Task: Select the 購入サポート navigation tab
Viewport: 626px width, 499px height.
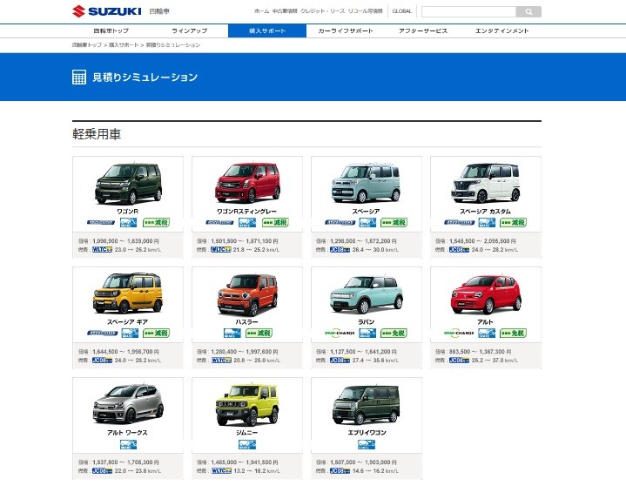Action: pos(267,31)
